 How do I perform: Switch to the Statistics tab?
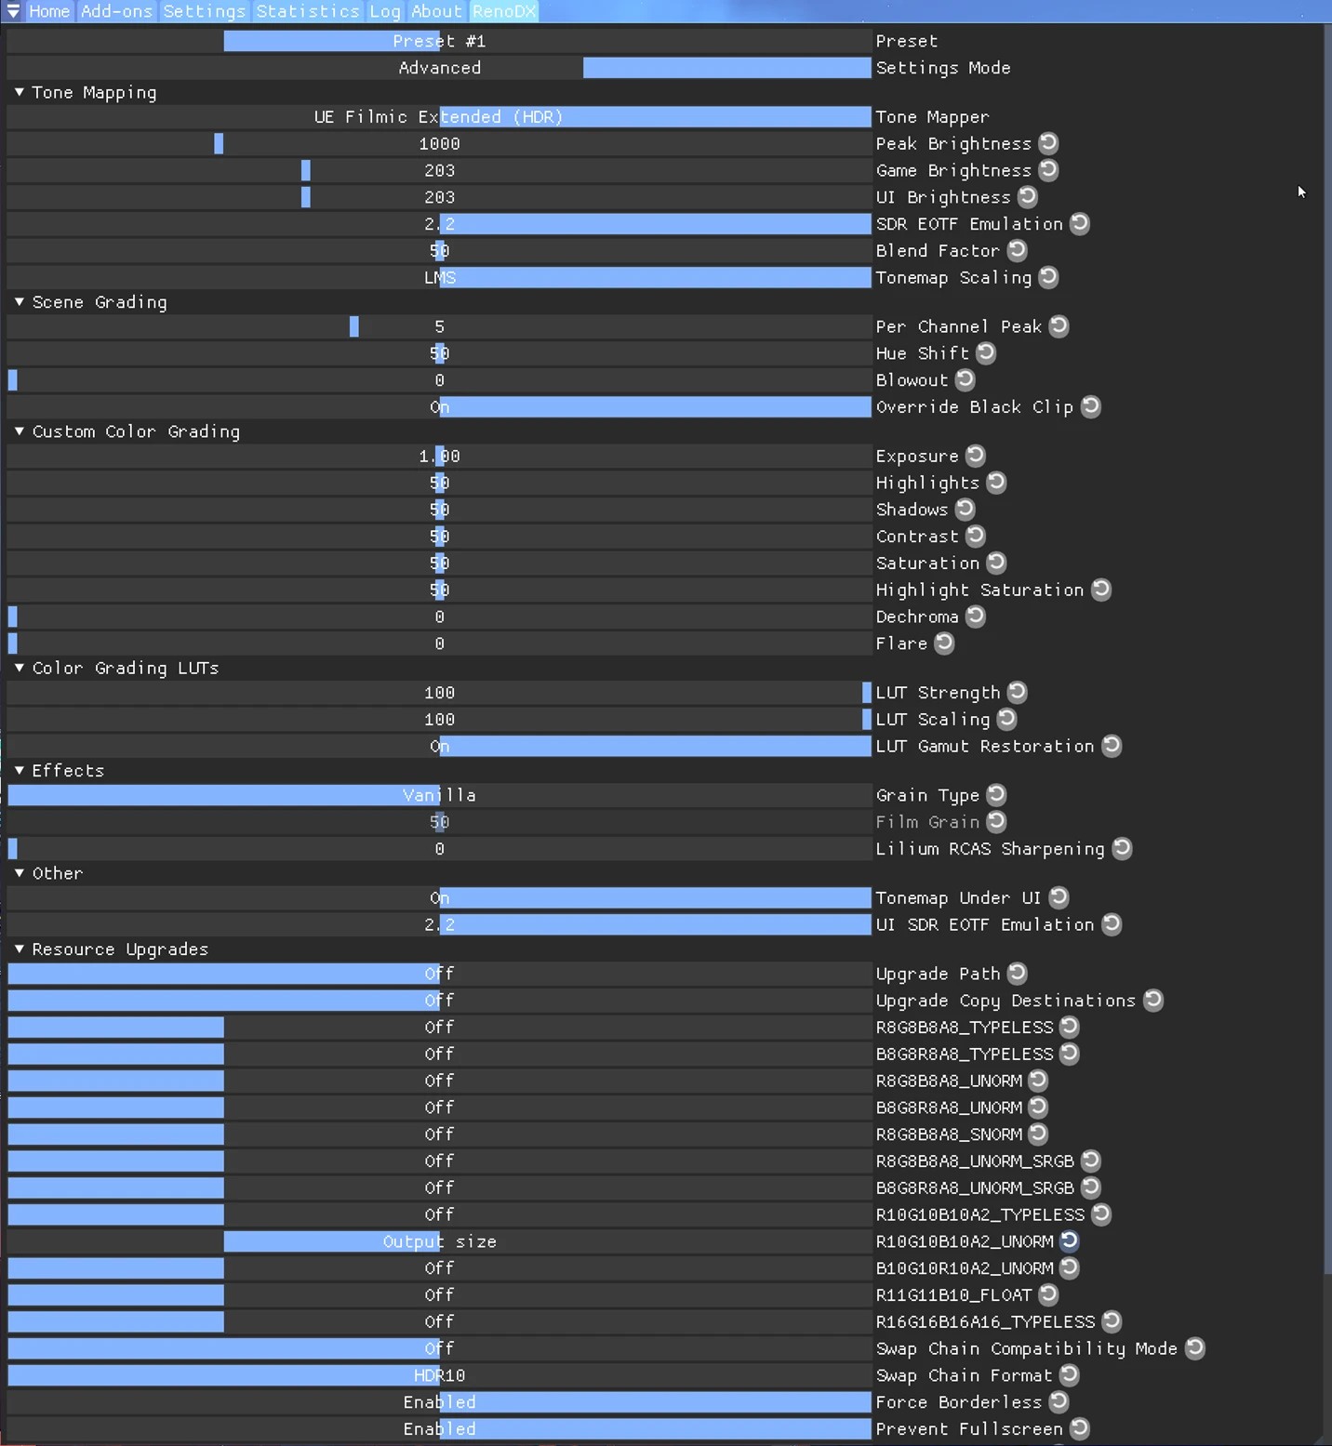pyautogui.click(x=308, y=11)
